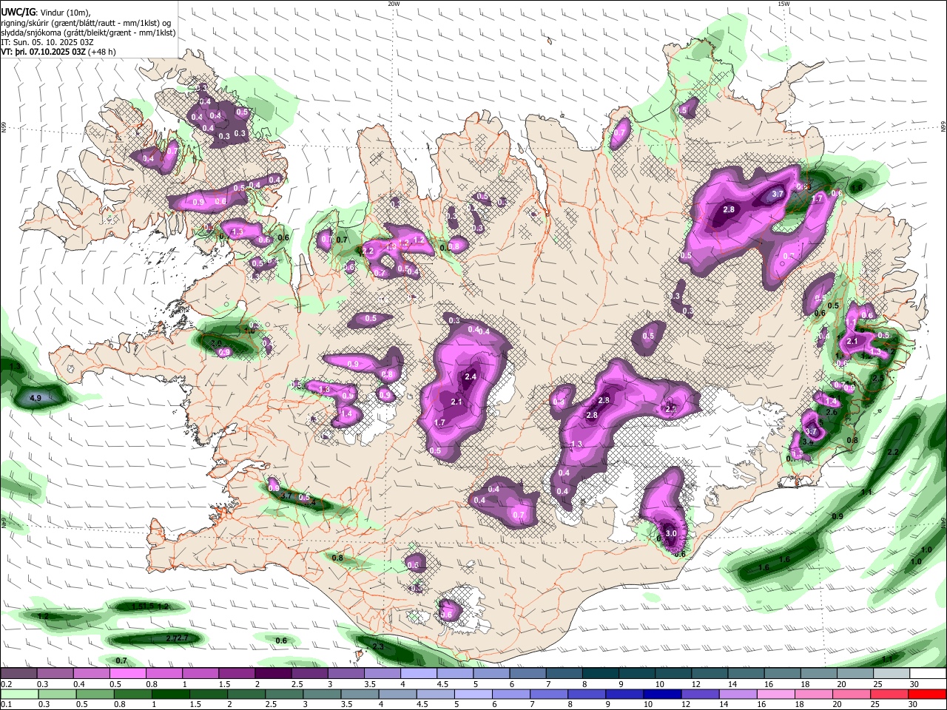Pick the 2 swatch in the rain scale
This screenshot has height=710, width=947.
tap(246, 694)
